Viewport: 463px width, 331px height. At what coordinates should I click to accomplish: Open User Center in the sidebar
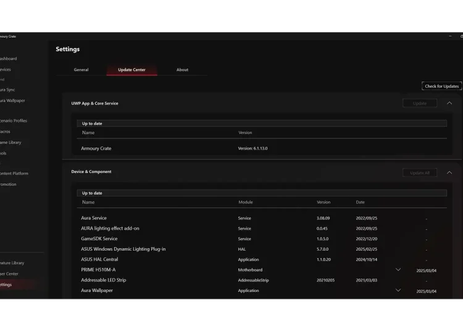9,274
